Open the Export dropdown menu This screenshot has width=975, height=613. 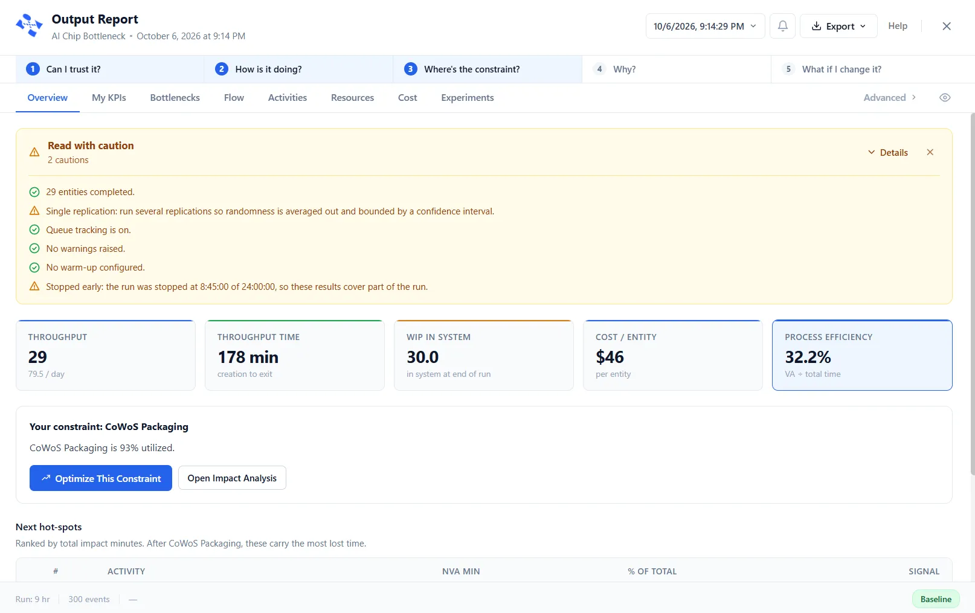(838, 26)
